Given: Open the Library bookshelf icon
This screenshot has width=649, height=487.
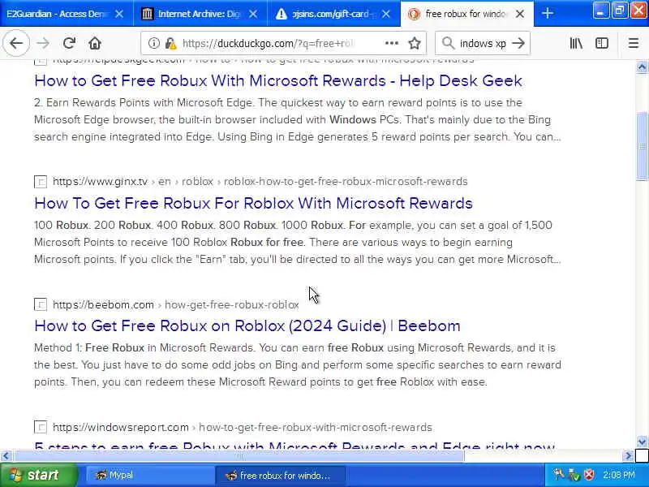Looking at the screenshot, I should 576,43.
